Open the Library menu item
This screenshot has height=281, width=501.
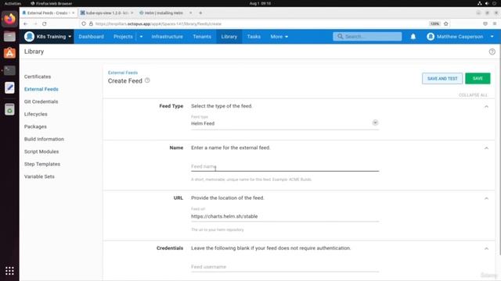click(229, 37)
